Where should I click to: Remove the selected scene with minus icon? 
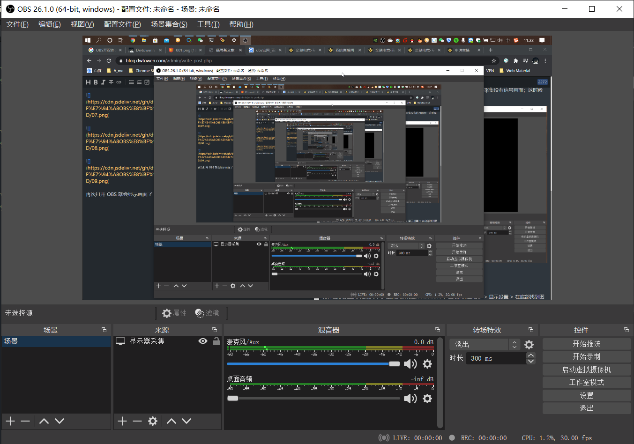pyautogui.click(x=25, y=421)
